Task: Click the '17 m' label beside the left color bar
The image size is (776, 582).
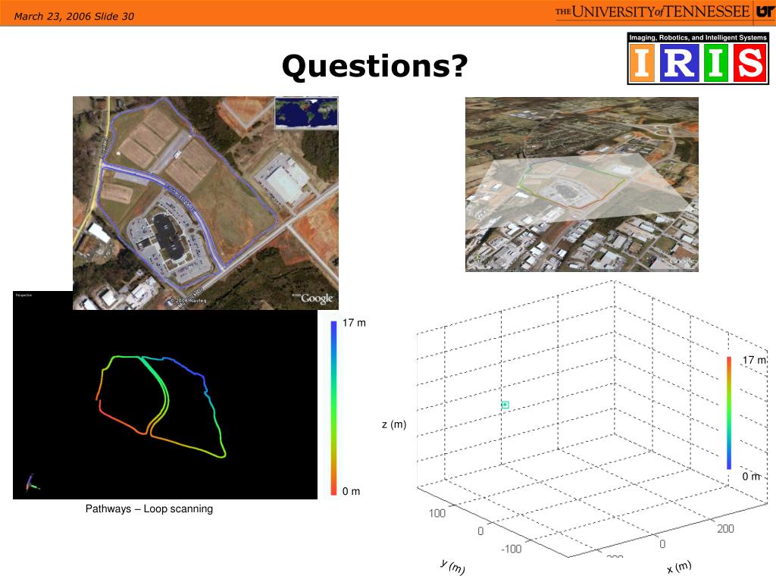Action: coord(354,323)
